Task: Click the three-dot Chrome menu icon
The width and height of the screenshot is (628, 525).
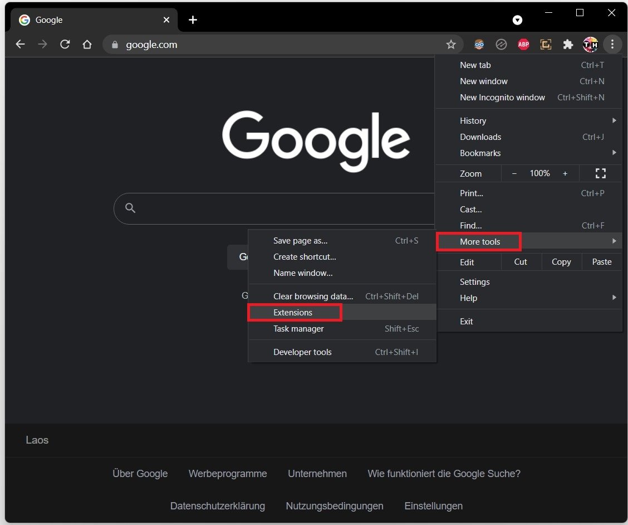Action: (612, 45)
